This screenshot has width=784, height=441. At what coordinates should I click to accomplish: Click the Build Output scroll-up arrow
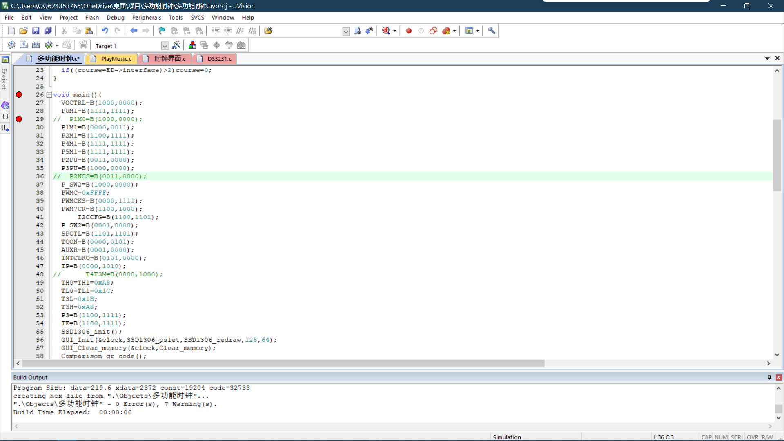coord(778,388)
